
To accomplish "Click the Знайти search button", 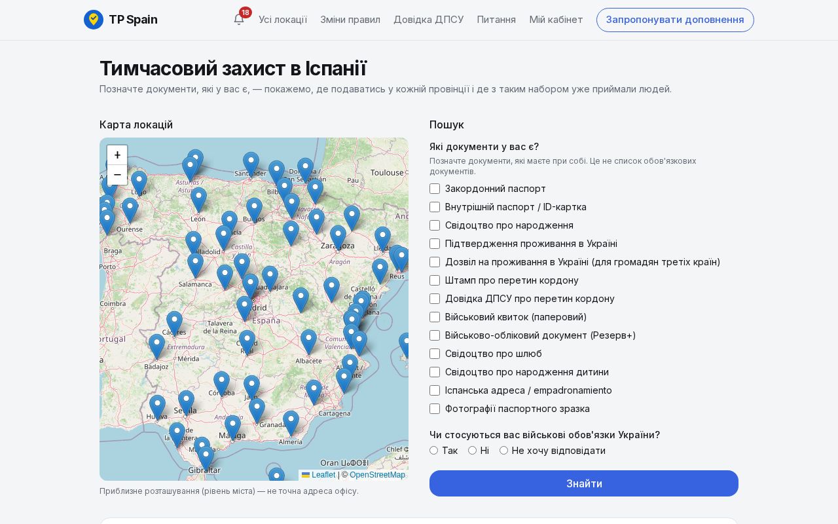I will click(584, 483).
